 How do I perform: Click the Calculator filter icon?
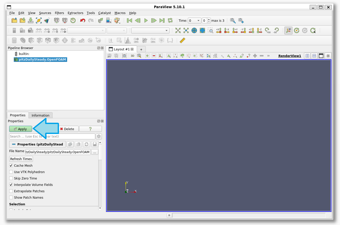pos(14,40)
